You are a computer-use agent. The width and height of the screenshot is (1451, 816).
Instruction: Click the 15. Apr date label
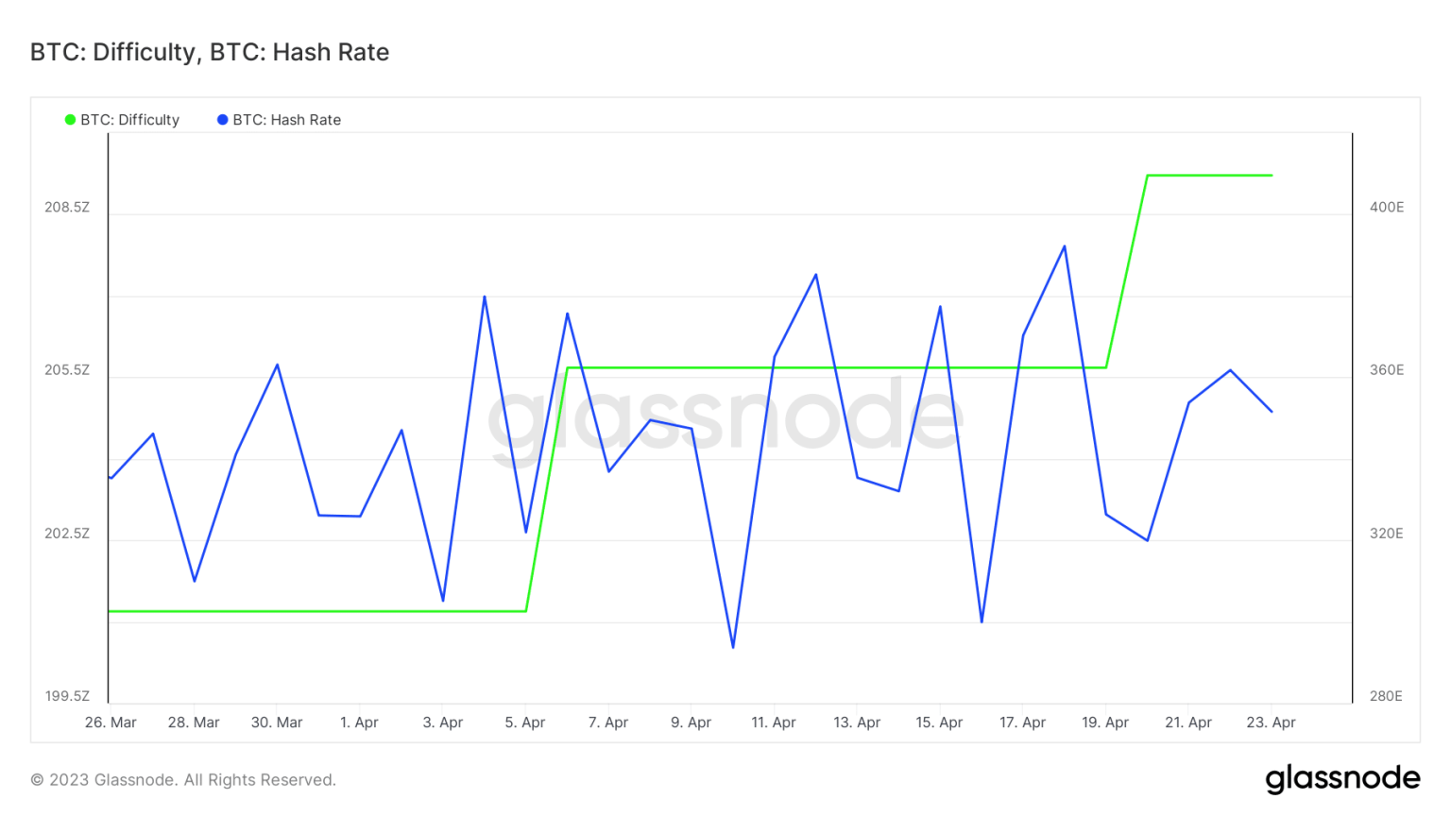[x=939, y=722]
